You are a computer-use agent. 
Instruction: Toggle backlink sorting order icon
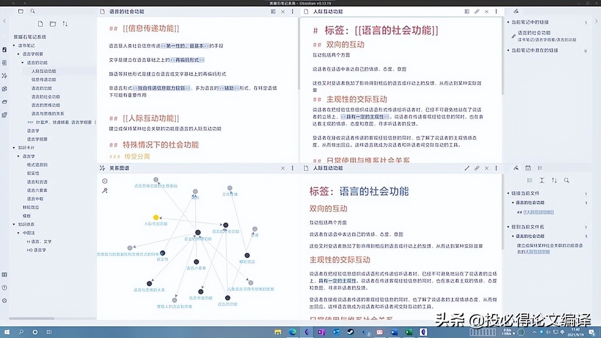[554, 180]
